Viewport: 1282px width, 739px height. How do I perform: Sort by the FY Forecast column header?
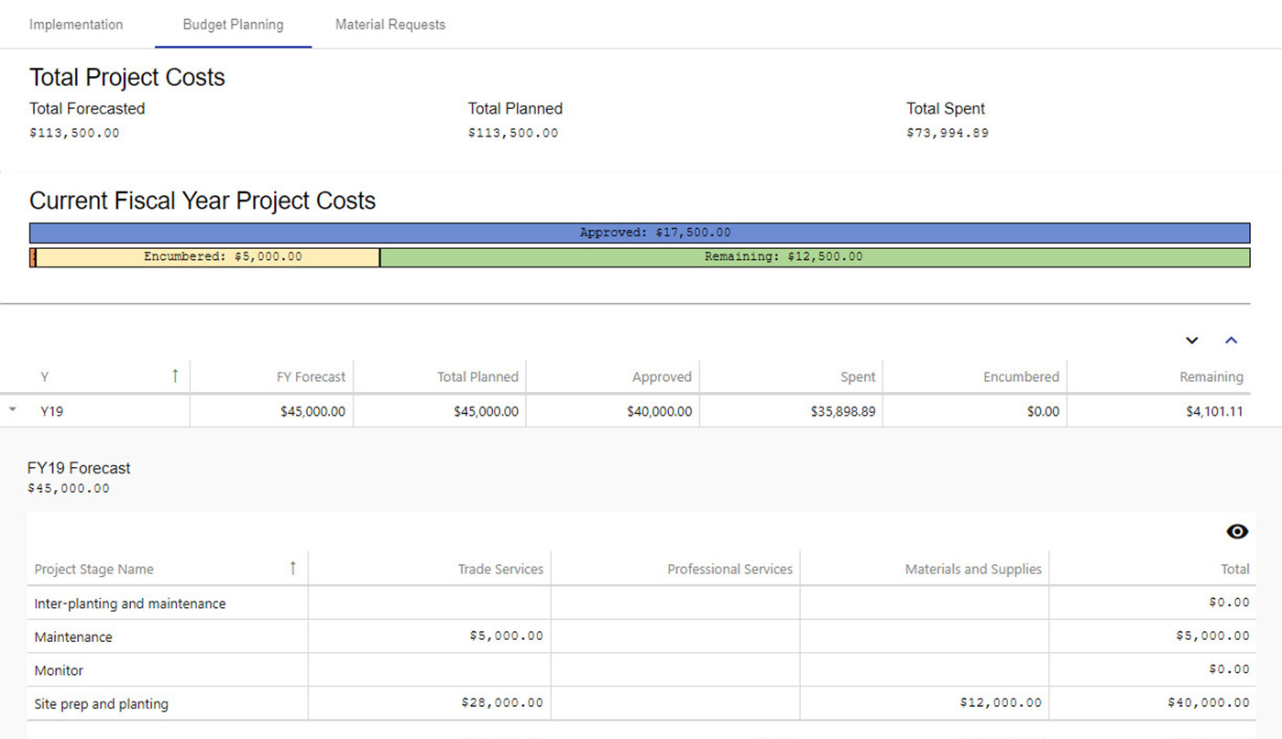tap(311, 377)
